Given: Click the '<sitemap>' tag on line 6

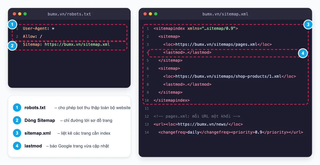Looking at the screenshot, I should tap(169, 68).
